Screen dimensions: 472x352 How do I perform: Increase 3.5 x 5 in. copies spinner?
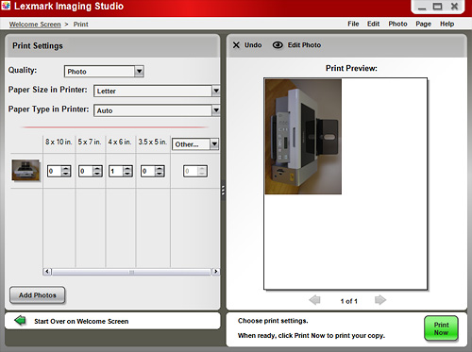160,169
